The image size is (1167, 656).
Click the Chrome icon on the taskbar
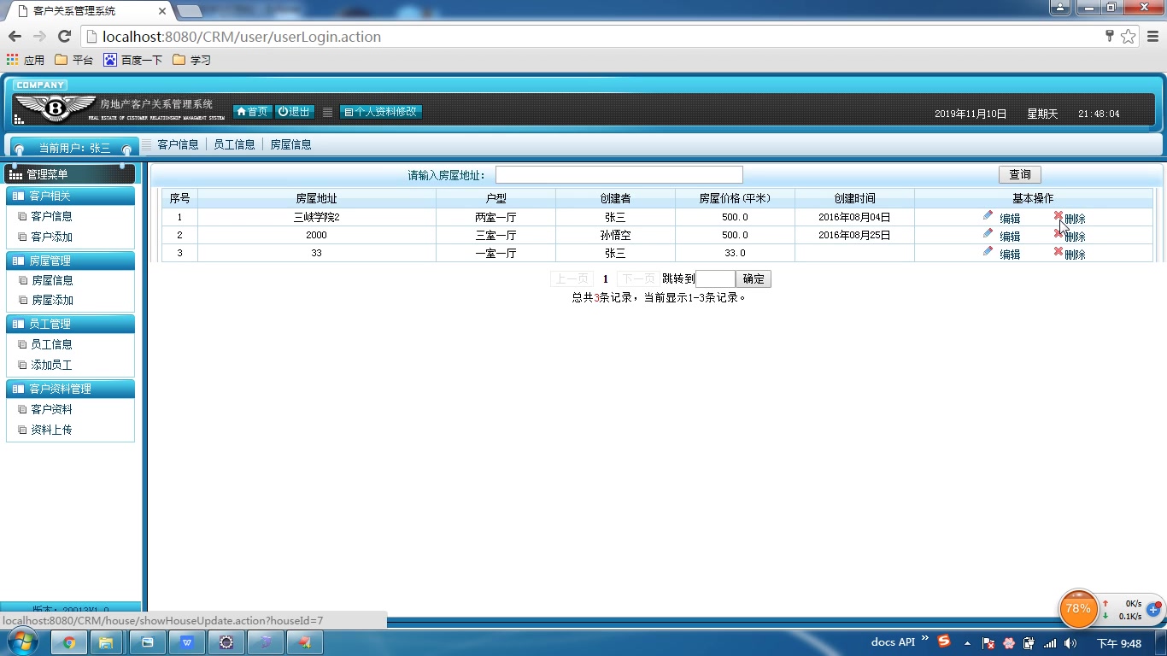point(69,641)
